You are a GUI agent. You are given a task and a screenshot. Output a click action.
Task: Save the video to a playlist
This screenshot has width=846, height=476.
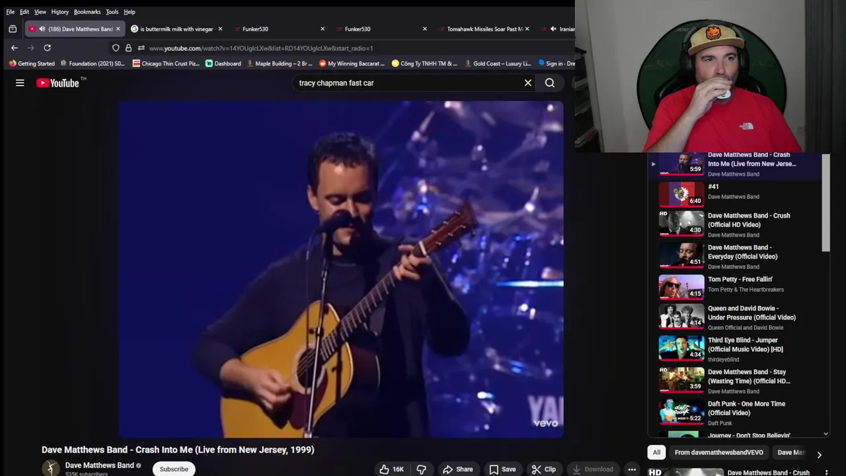(502, 469)
